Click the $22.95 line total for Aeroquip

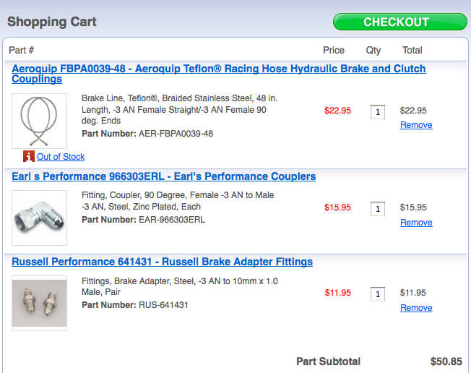pyautogui.click(x=413, y=111)
